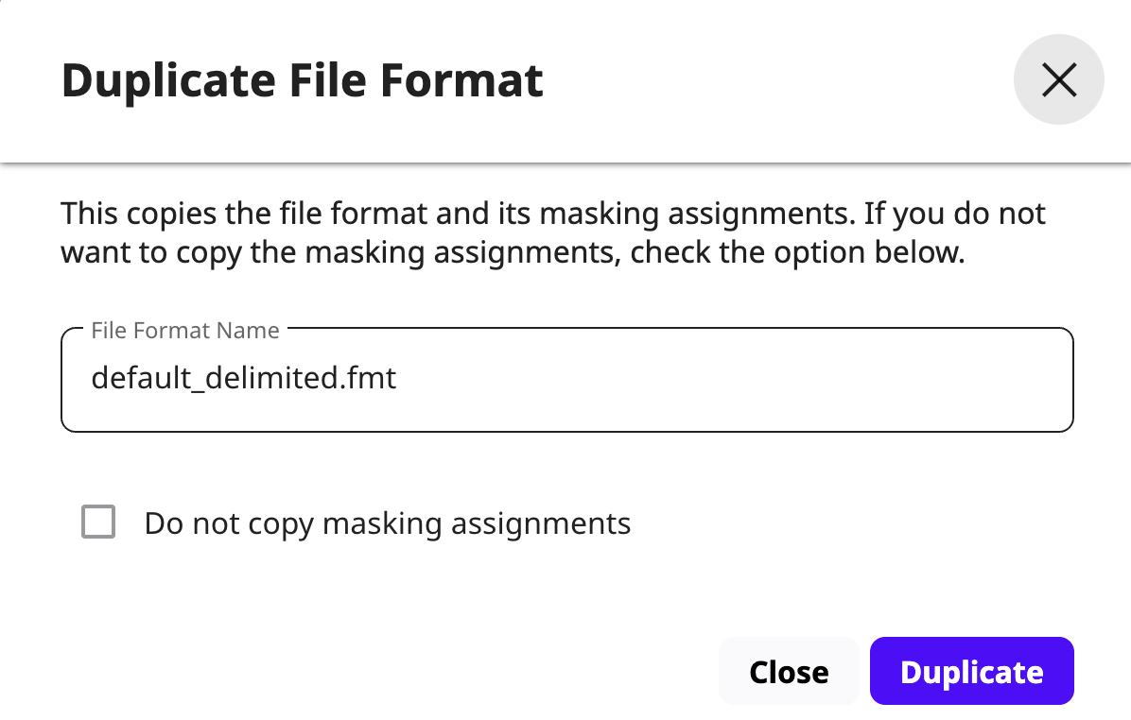
Task: Dismiss the Duplicate File Format dialog via X
Action: coord(1058,80)
